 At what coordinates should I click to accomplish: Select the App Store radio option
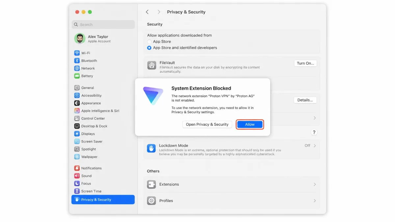(149, 42)
